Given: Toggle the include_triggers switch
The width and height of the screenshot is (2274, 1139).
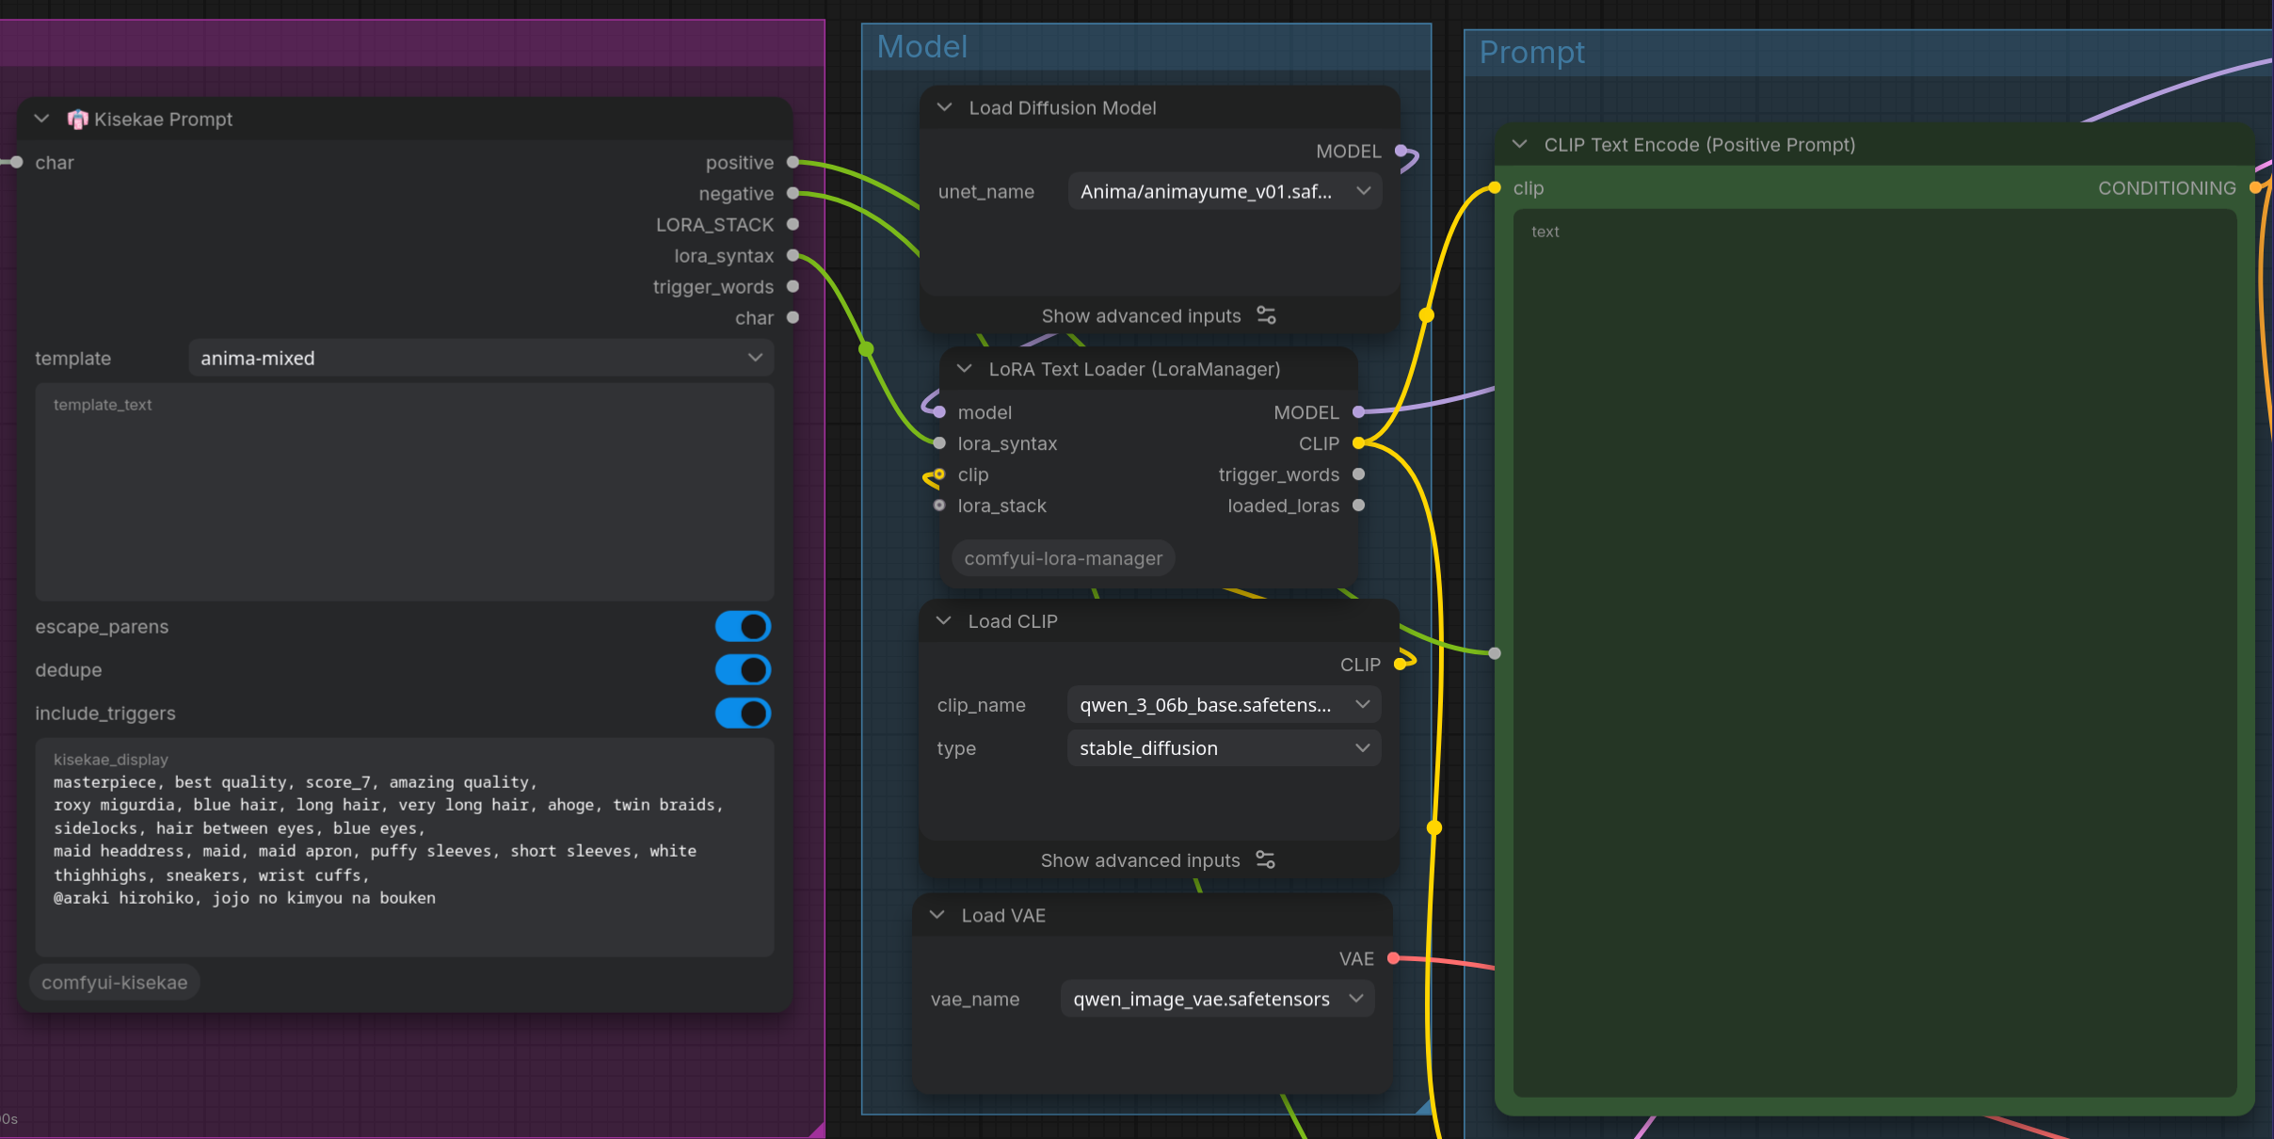Looking at the screenshot, I should 743,714.
